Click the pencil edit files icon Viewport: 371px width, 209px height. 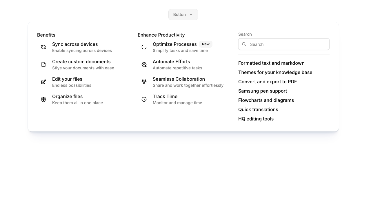43,82
